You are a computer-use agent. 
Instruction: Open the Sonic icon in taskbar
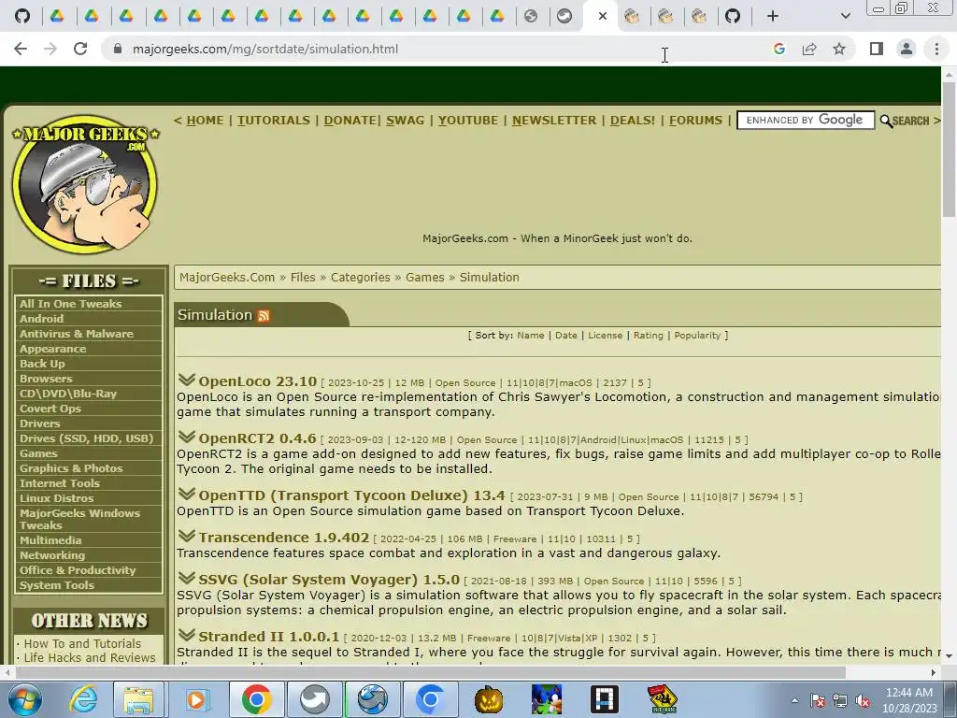coord(546,699)
